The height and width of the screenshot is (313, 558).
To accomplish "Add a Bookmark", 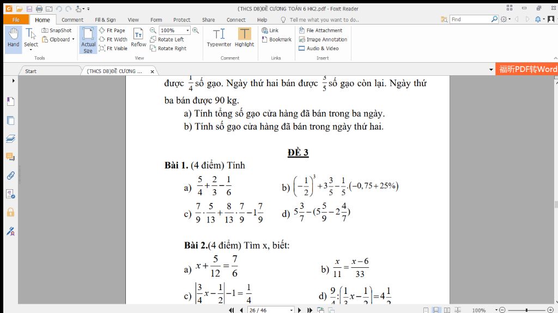I will (276, 39).
